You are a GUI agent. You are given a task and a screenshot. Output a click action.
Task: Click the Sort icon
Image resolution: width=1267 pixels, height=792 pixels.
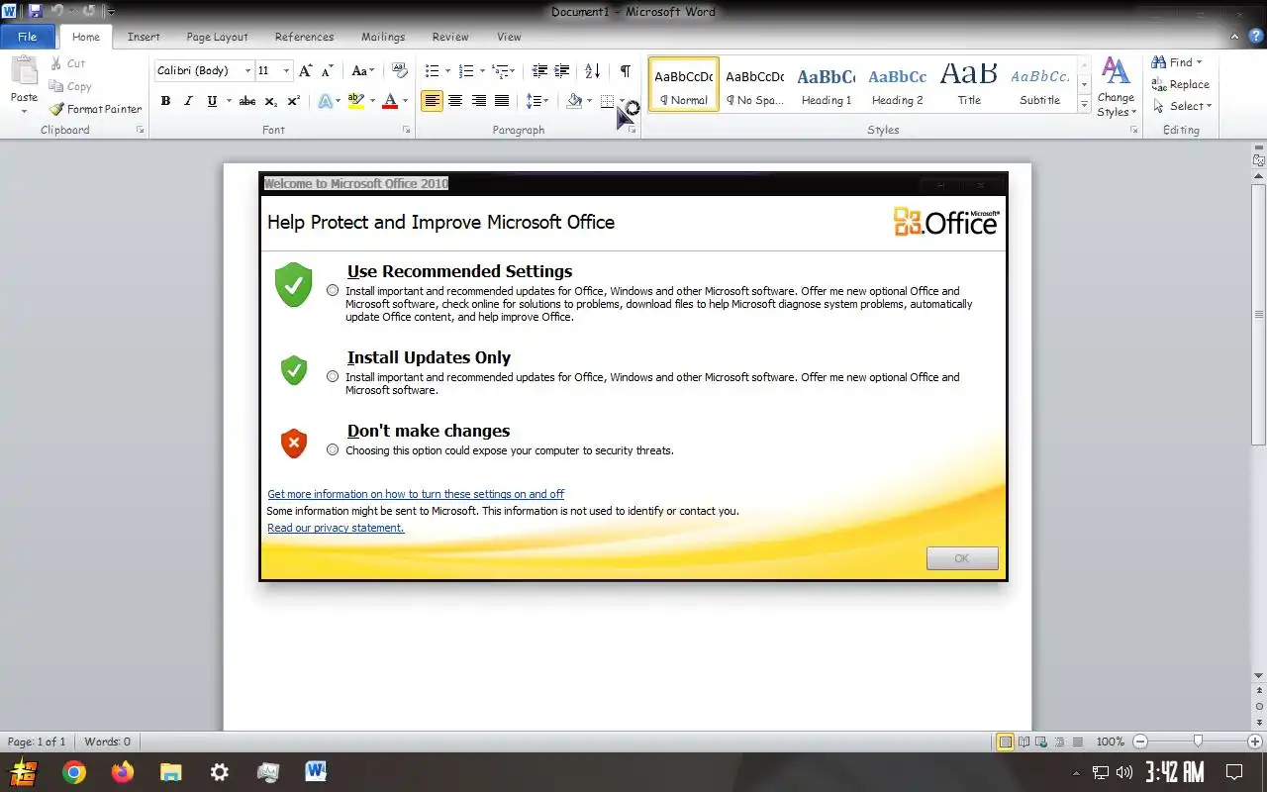tap(592, 70)
